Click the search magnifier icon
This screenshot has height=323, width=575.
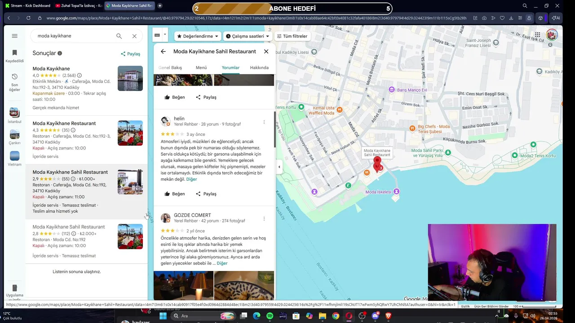tap(119, 36)
